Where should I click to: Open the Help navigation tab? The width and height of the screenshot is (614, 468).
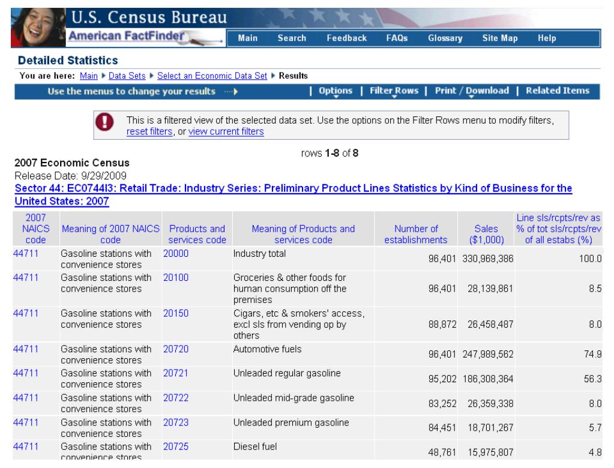(547, 38)
